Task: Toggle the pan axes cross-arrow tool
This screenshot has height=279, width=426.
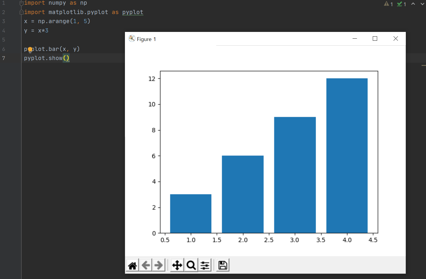Action: 177,266
